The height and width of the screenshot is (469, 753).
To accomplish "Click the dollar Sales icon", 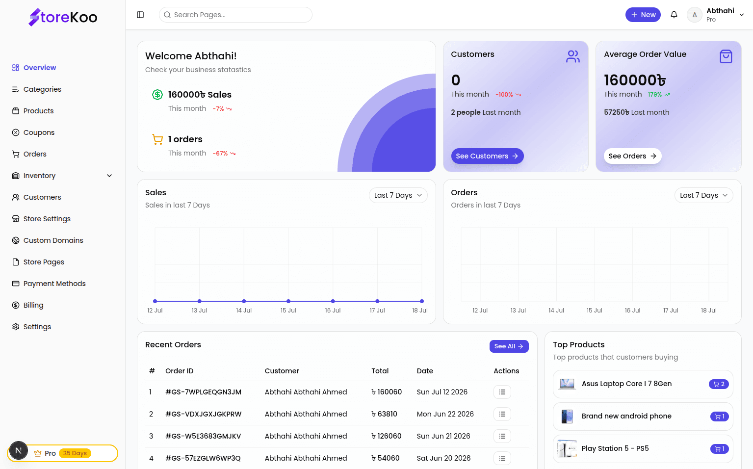I will point(157,95).
